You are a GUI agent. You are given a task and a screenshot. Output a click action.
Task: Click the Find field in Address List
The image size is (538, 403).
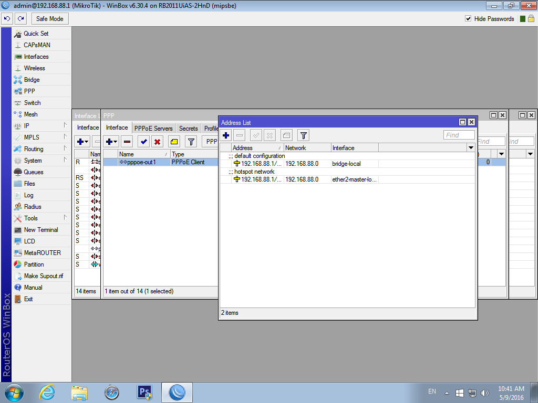click(459, 135)
